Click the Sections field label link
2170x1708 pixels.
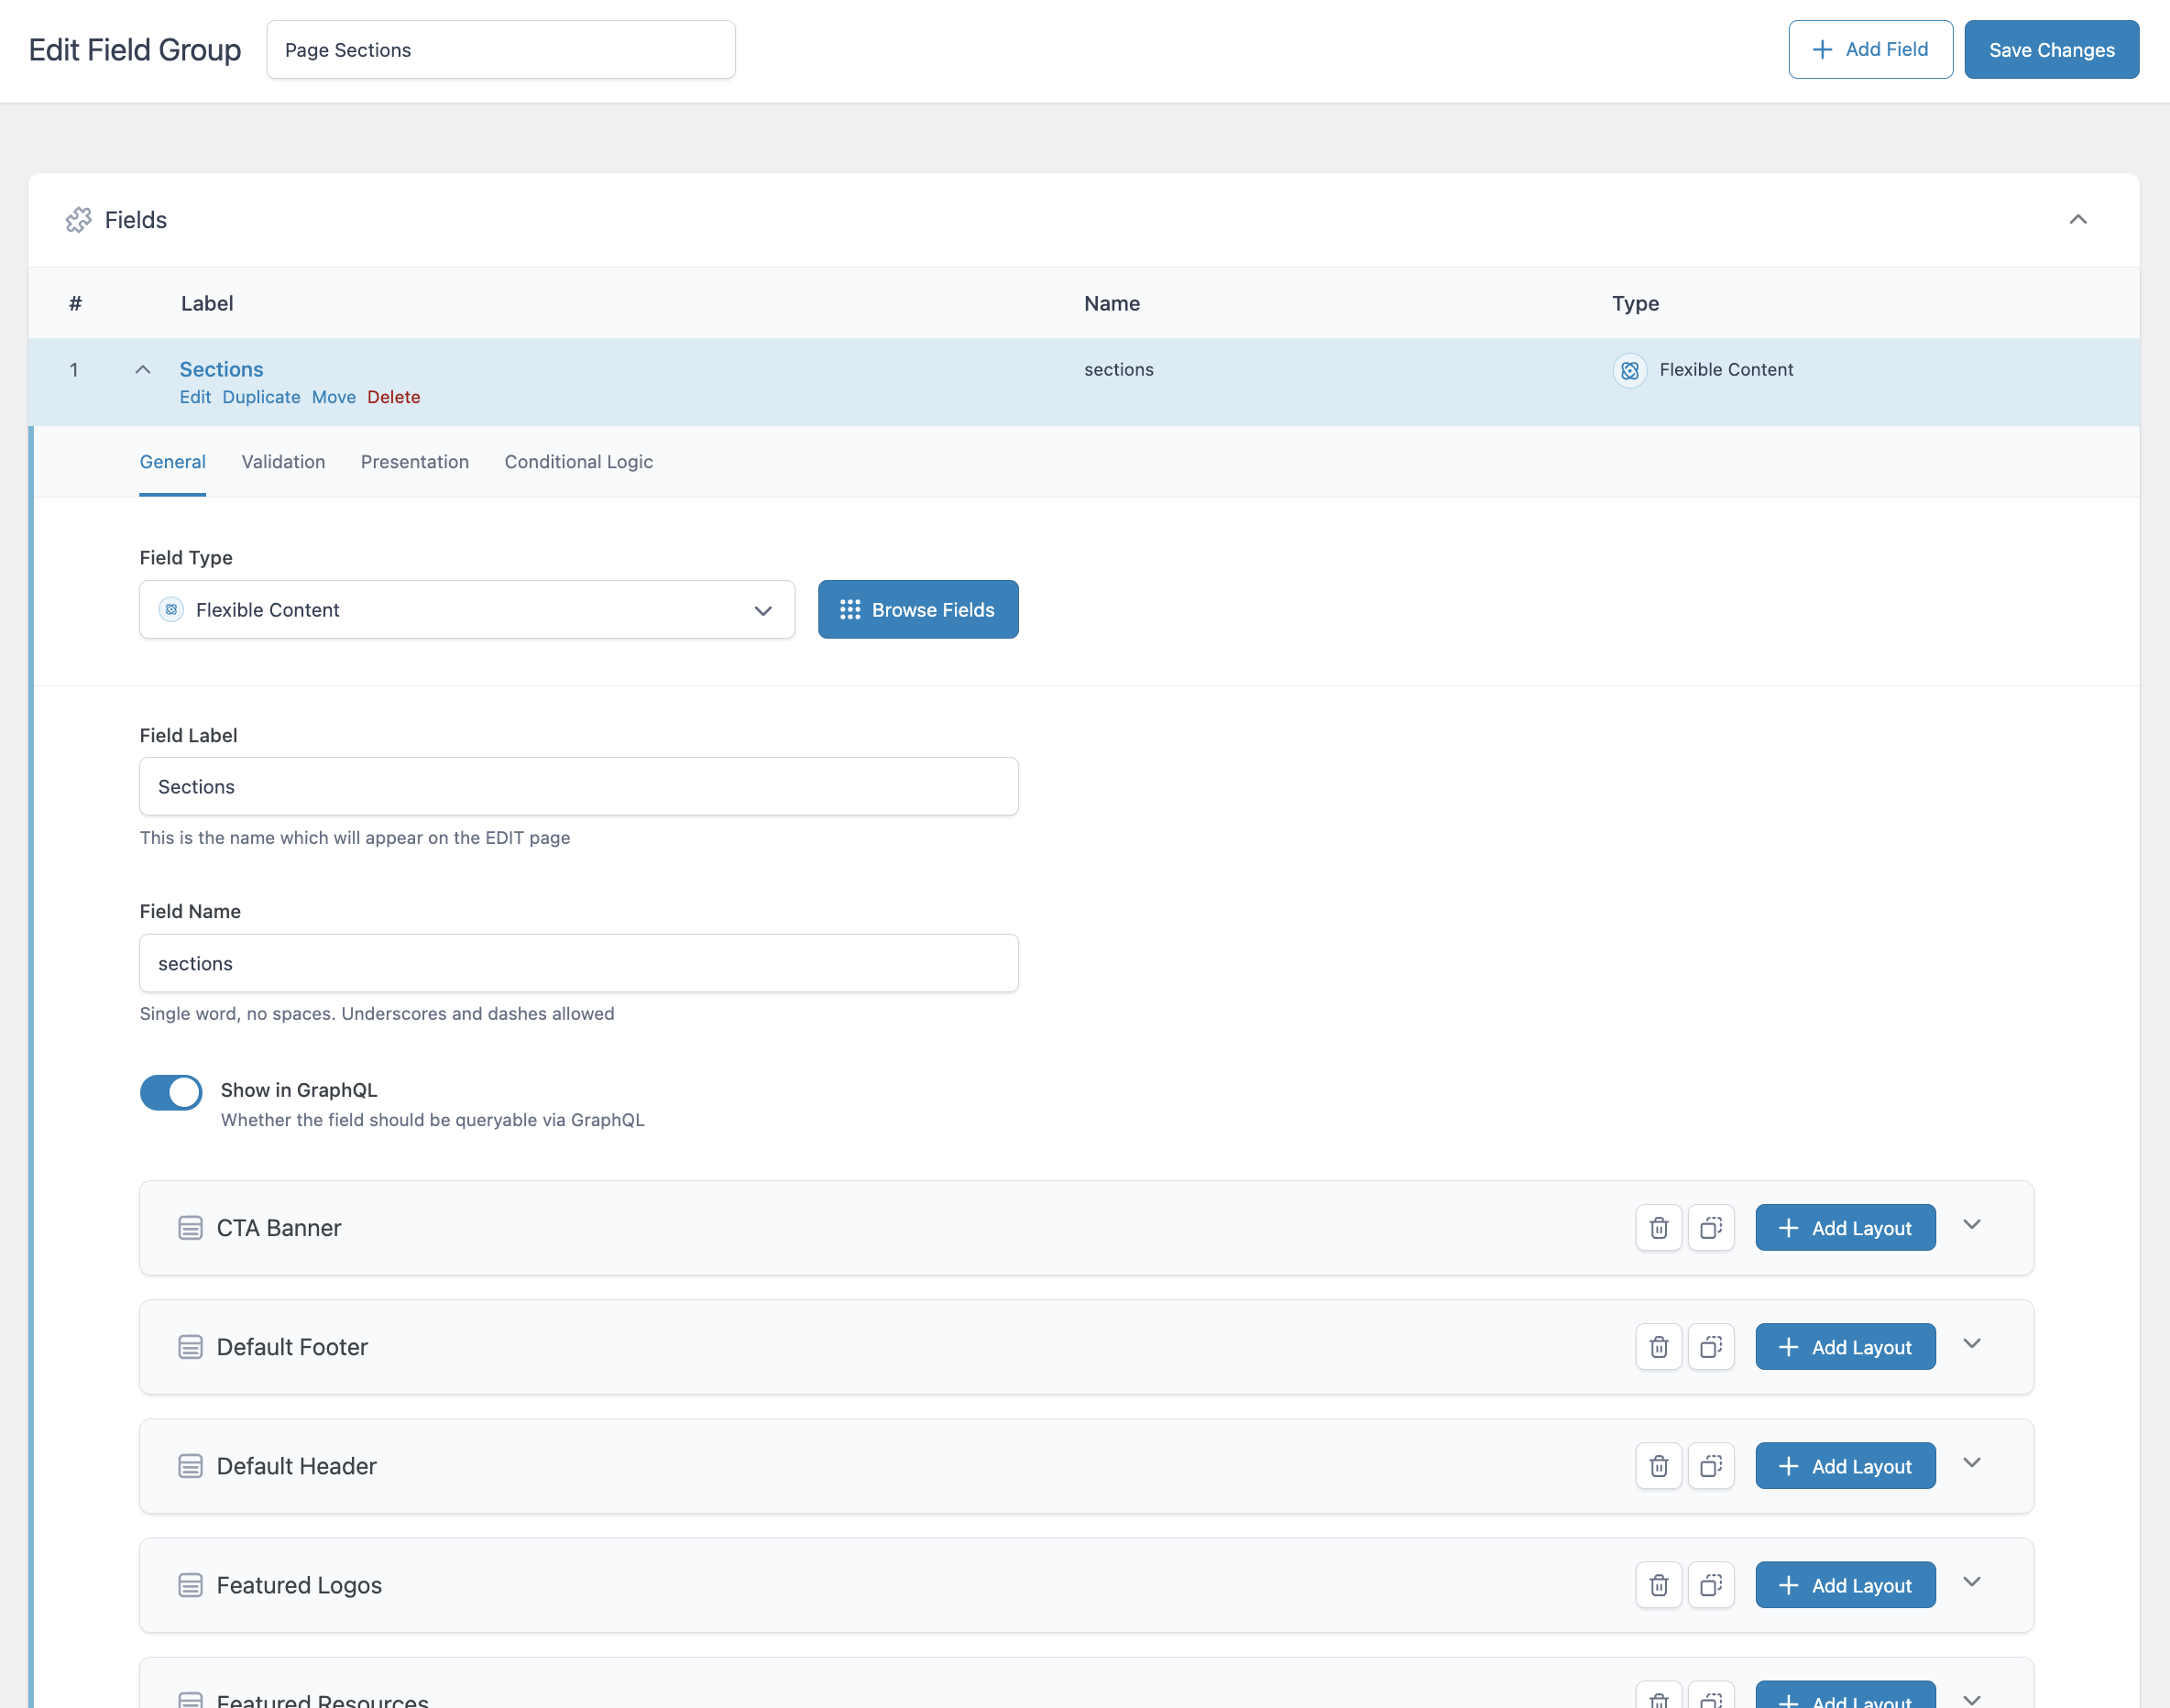pyautogui.click(x=222, y=370)
